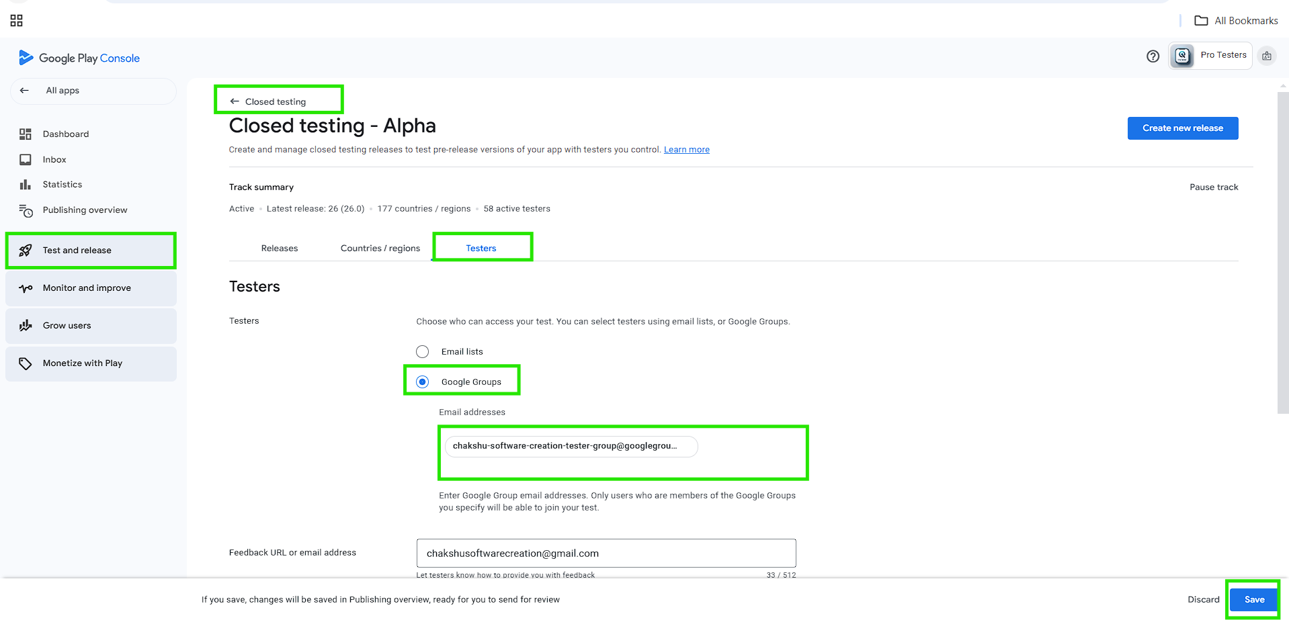
Task: Switch to the Releases tab
Action: (280, 249)
